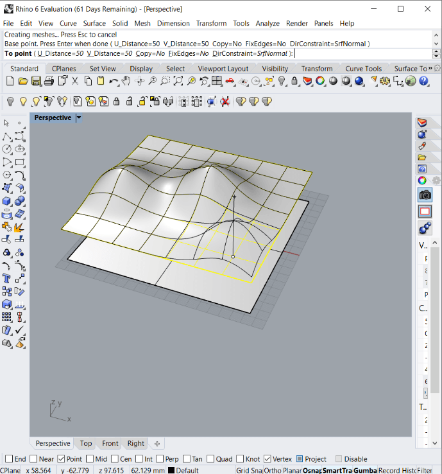Expand the toolbar tabs overflow chevron
Viewport: 442px width, 474px height.
[430, 69]
